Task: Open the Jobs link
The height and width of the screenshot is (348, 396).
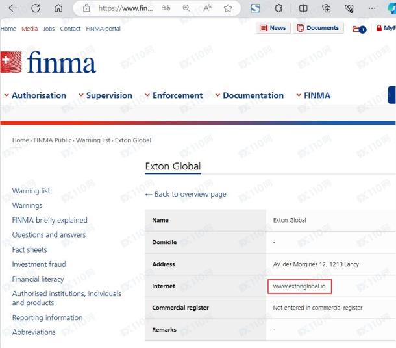Action: point(49,29)
